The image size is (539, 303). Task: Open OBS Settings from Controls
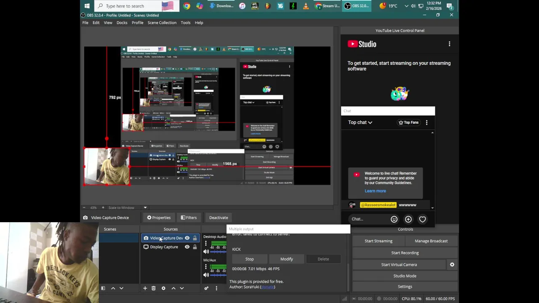[405, 287]
